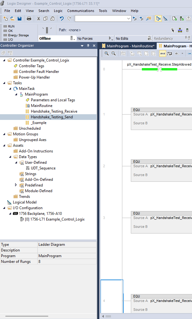The width and height of the screenshot is (192, 319).
Task: Zoom out on the ladder editor
Action: coord(113,54)
